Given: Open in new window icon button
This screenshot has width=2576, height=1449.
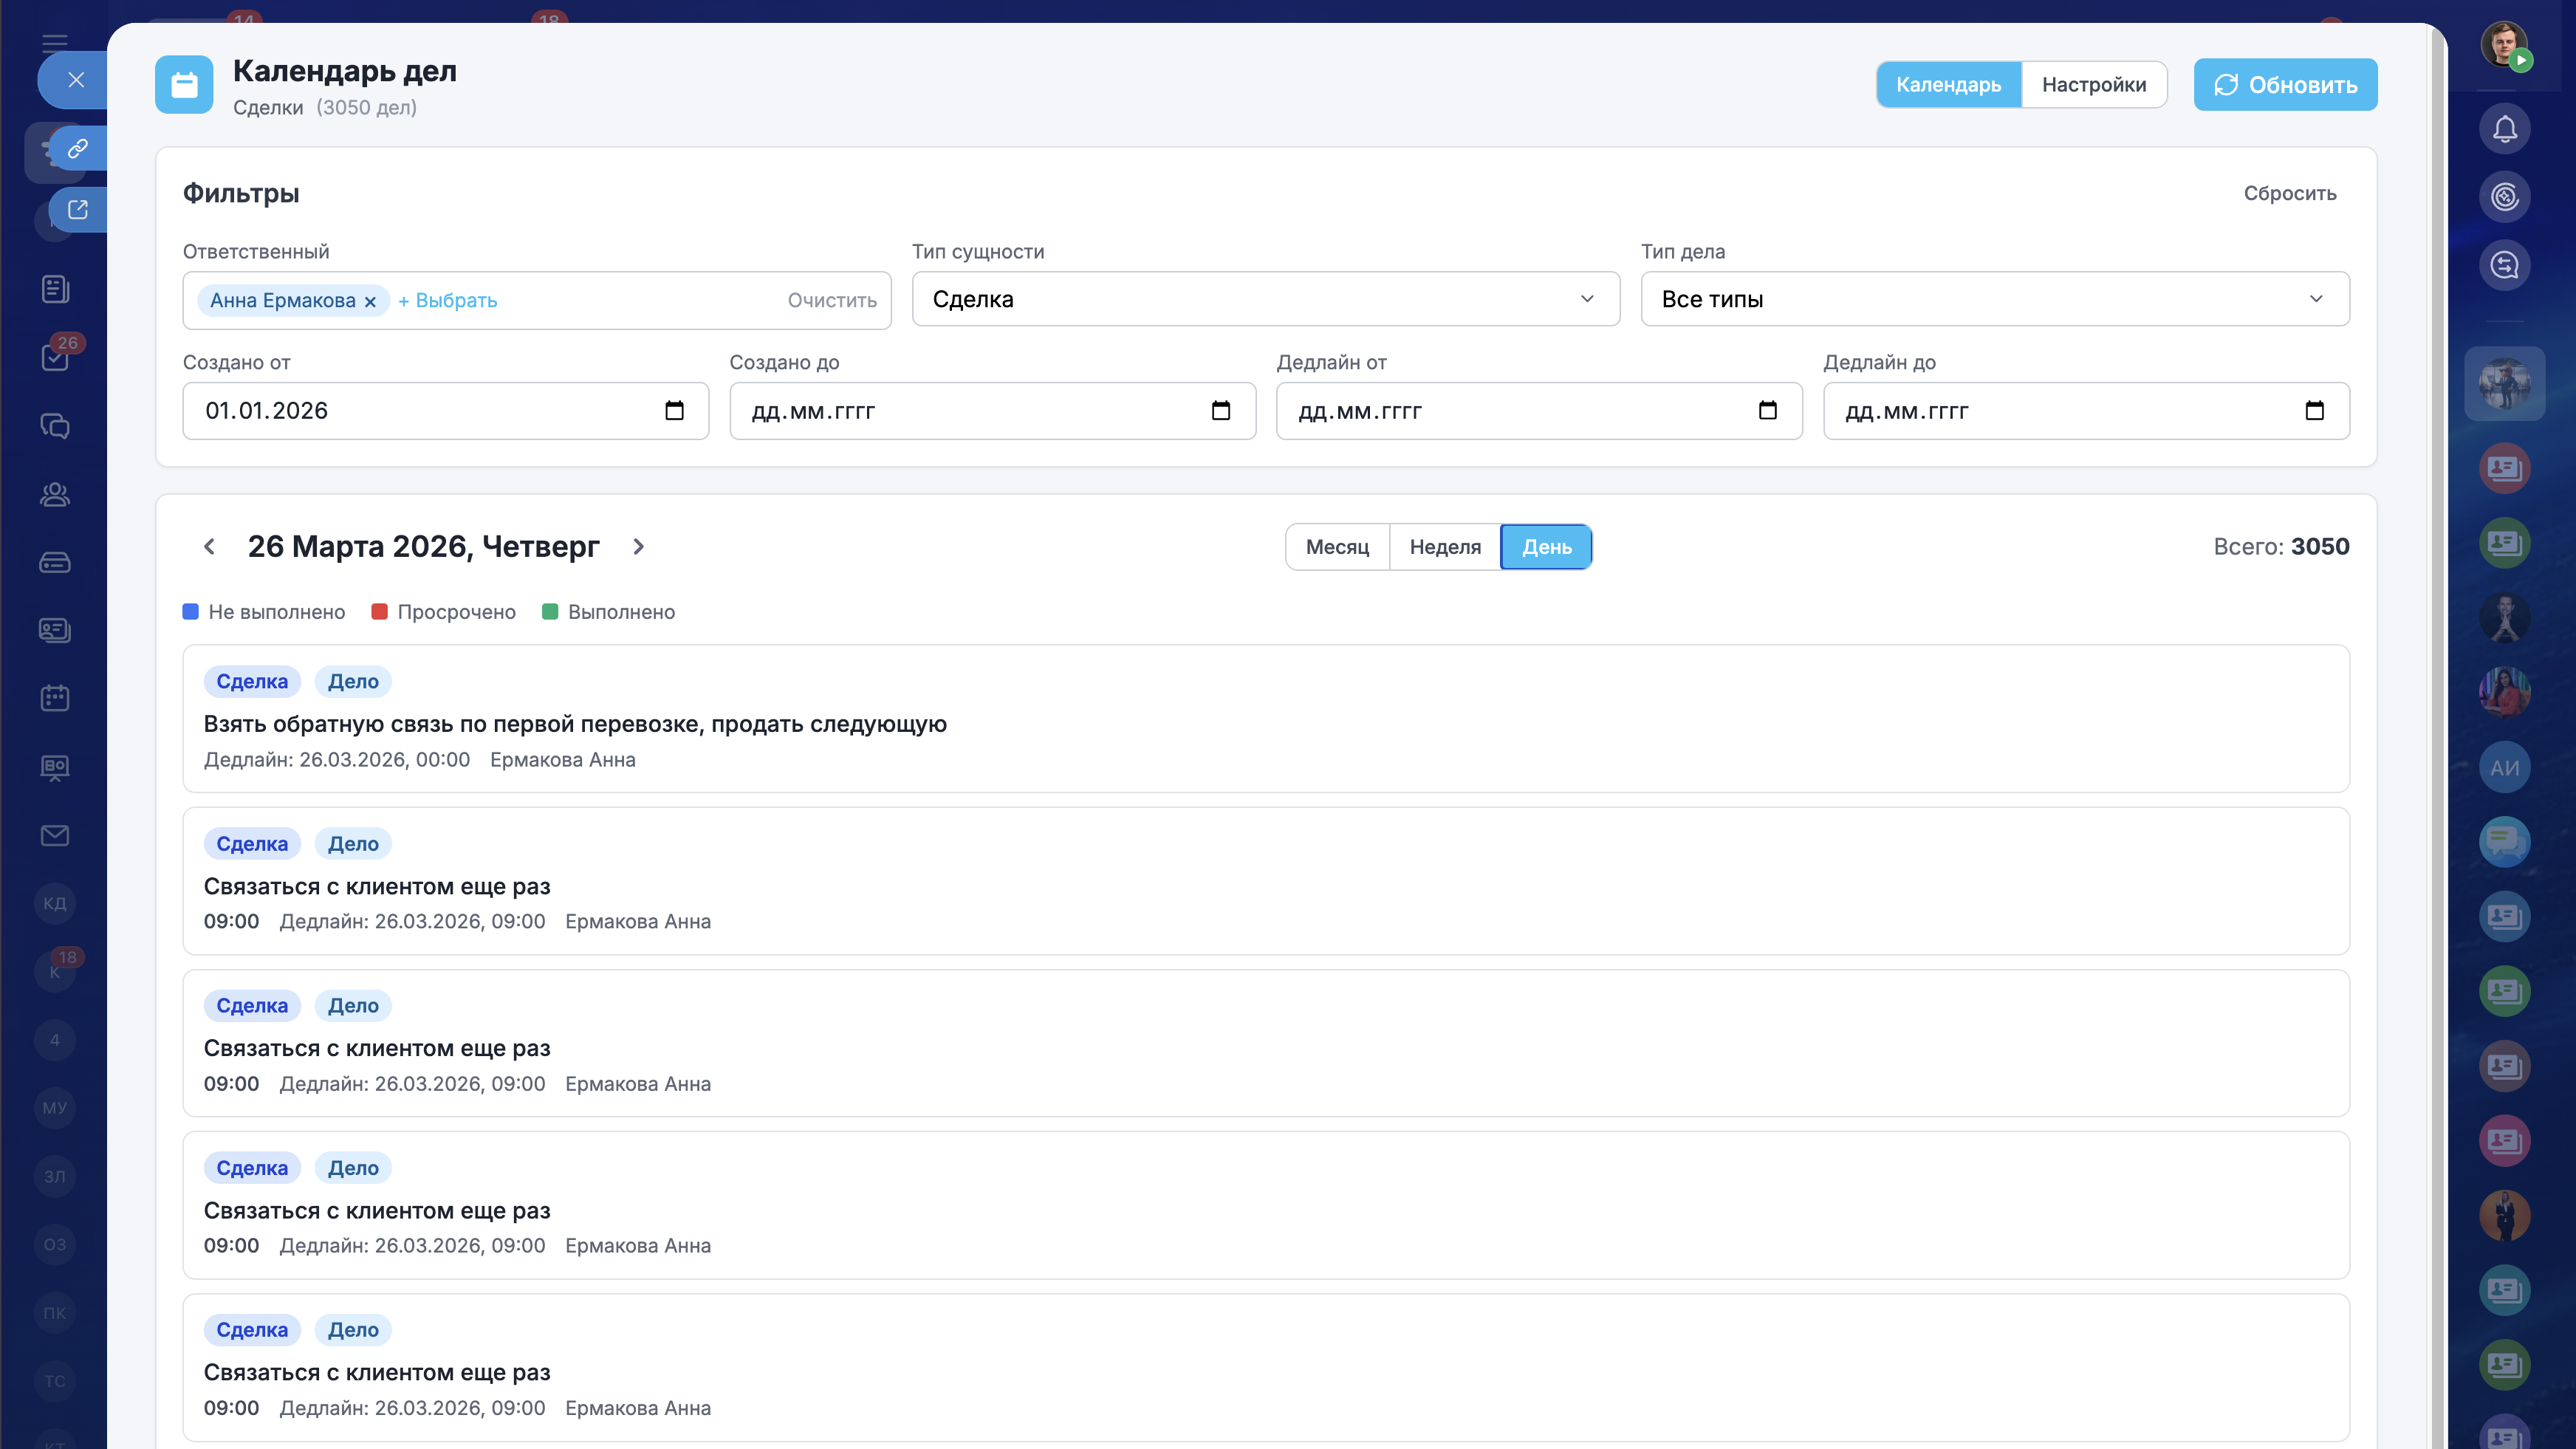Looking at the screenshot, I should pos(78,209).
